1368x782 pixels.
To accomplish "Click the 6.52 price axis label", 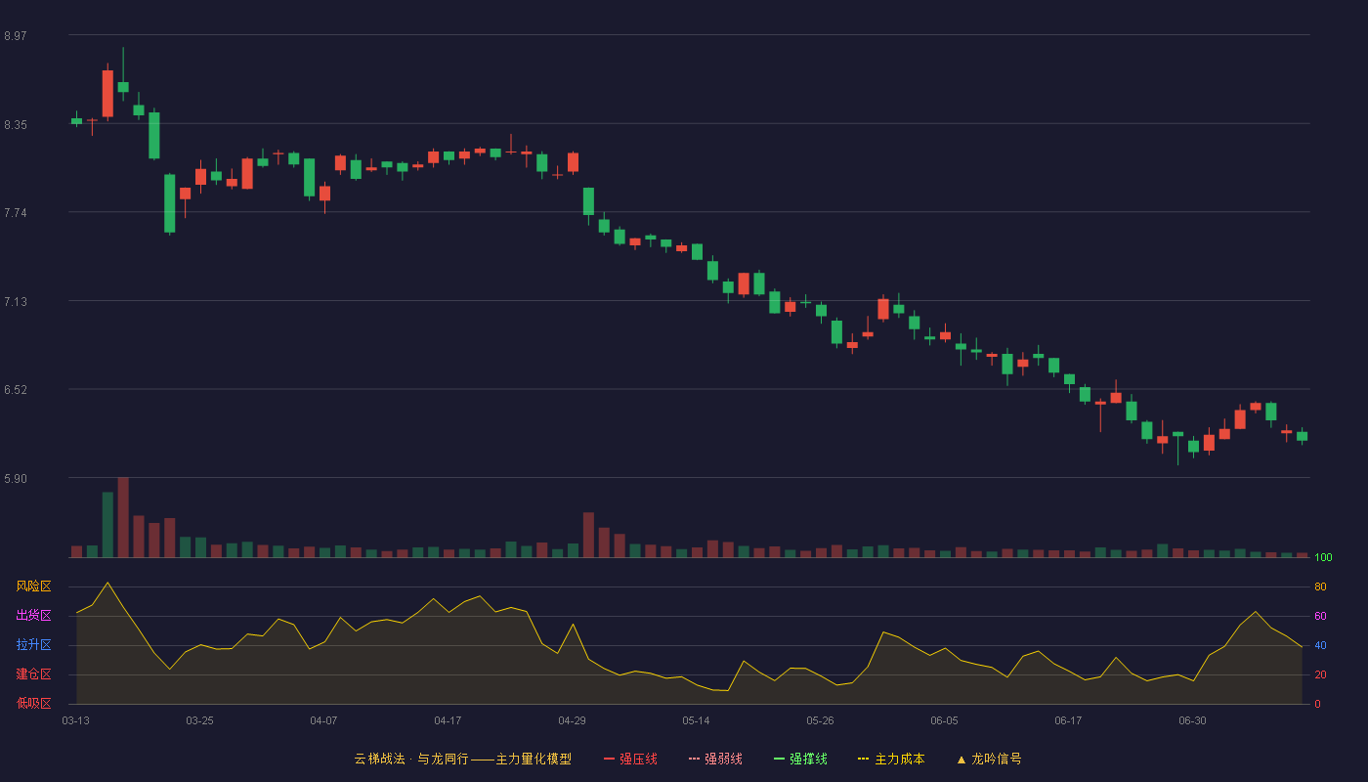I will (16, 390).
